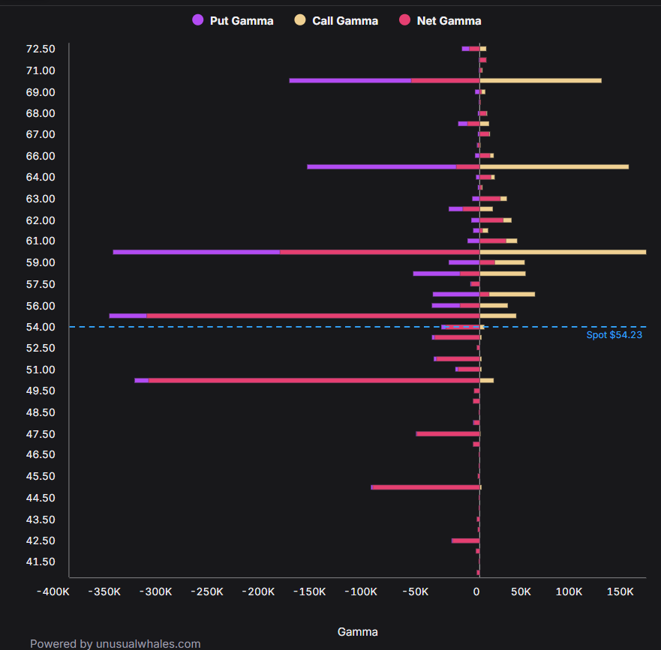This screenshot has height=650, width=661.
Task: Click the 59.00 strike label
Action: click(x=41, y=262)
